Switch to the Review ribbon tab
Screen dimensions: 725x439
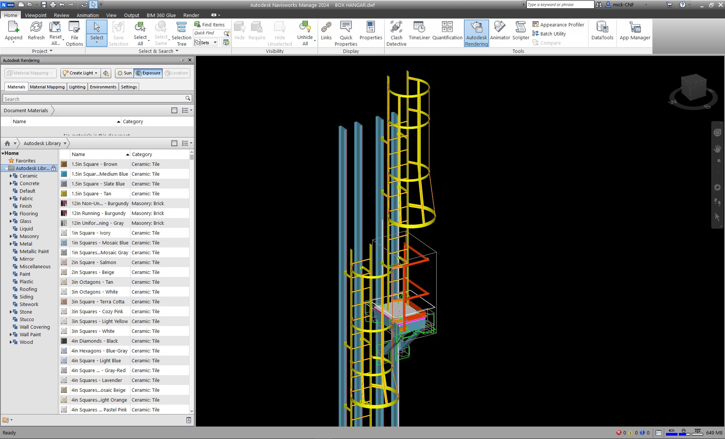(61, 15)
